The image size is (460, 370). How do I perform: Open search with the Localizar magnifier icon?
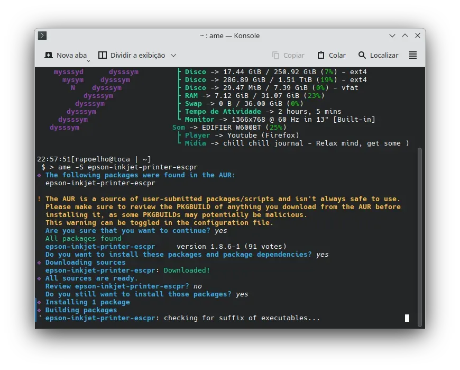[x=362, y=55]
